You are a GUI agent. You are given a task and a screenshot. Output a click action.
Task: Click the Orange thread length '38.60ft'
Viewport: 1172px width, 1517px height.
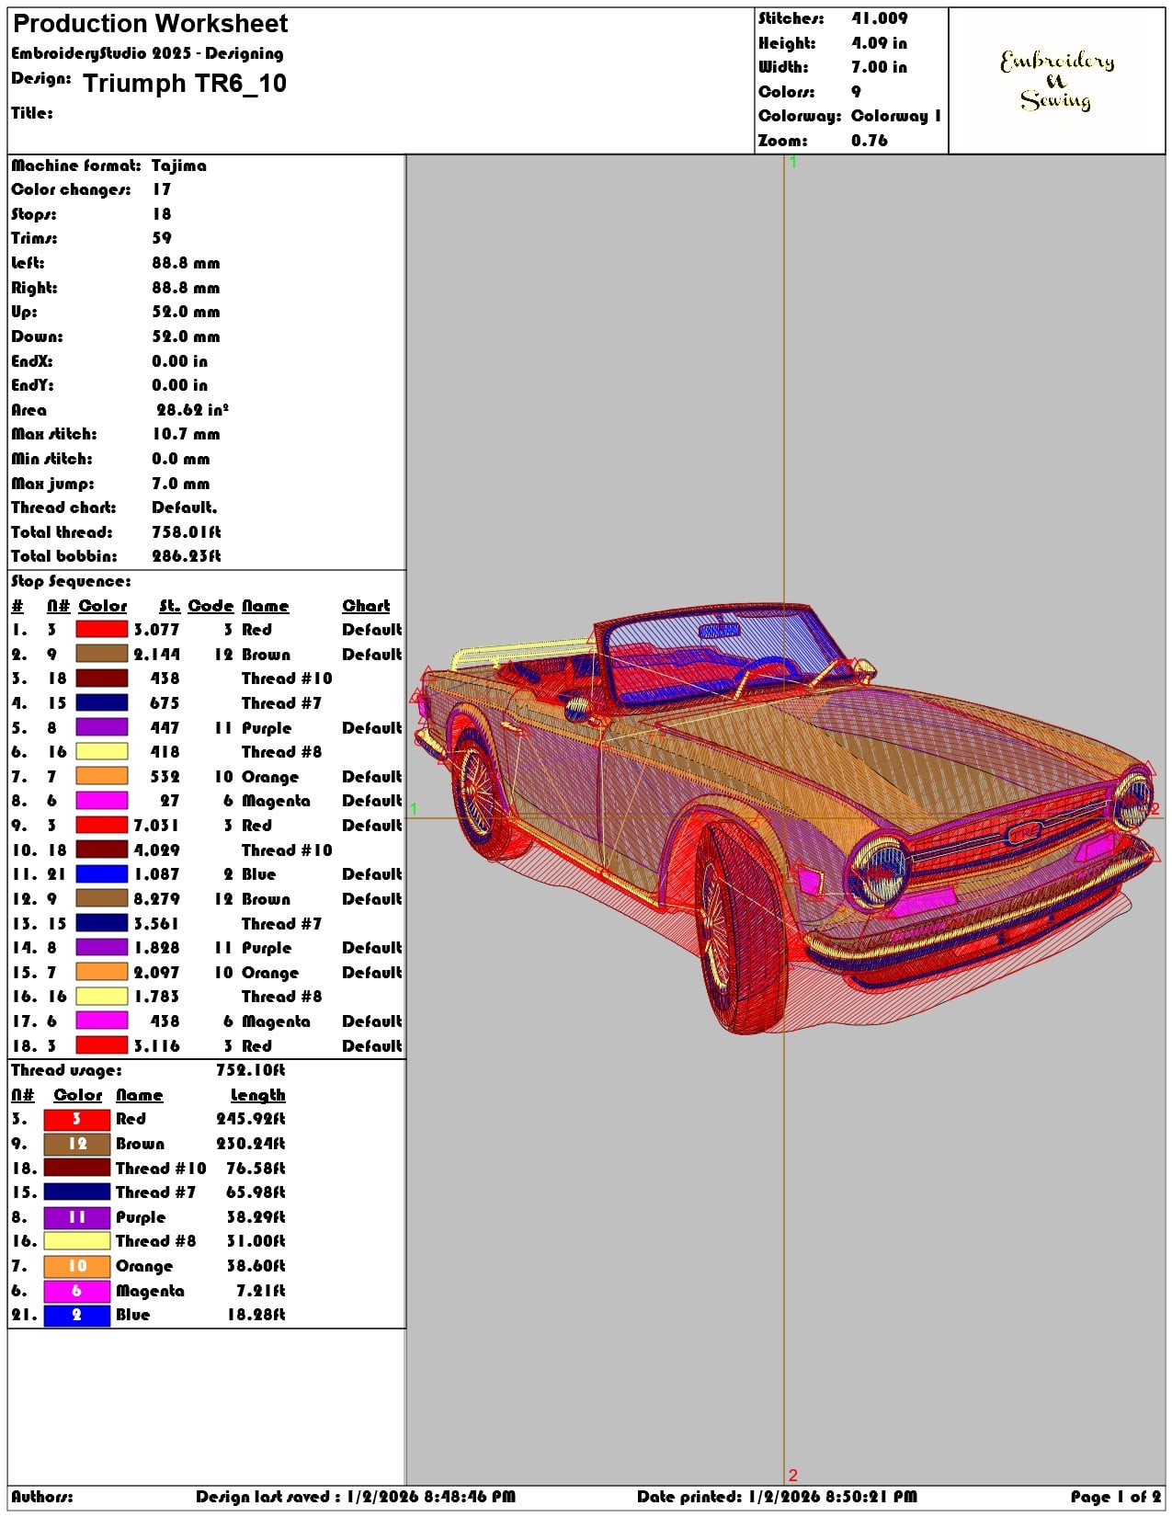(x=256, y=1266)
